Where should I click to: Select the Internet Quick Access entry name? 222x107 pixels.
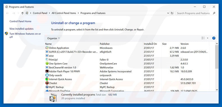click(60, 79)
